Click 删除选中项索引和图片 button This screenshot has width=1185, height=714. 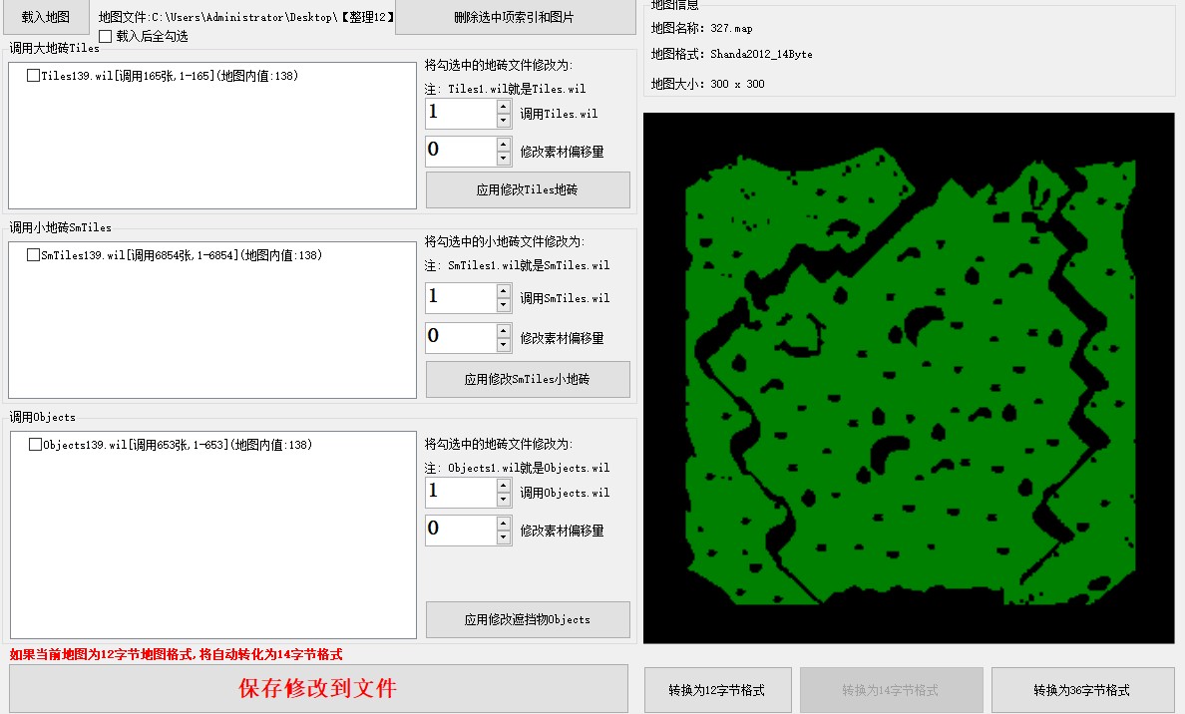point(513,17)
